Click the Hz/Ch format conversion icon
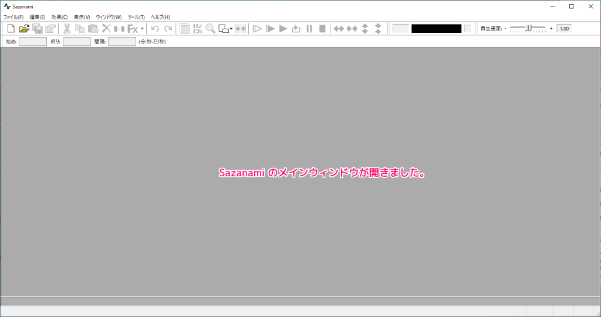Screen dimensions: 601x317 (197, 29)
